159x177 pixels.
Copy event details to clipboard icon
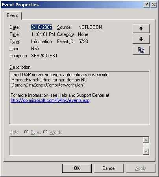tap(141, 50)
